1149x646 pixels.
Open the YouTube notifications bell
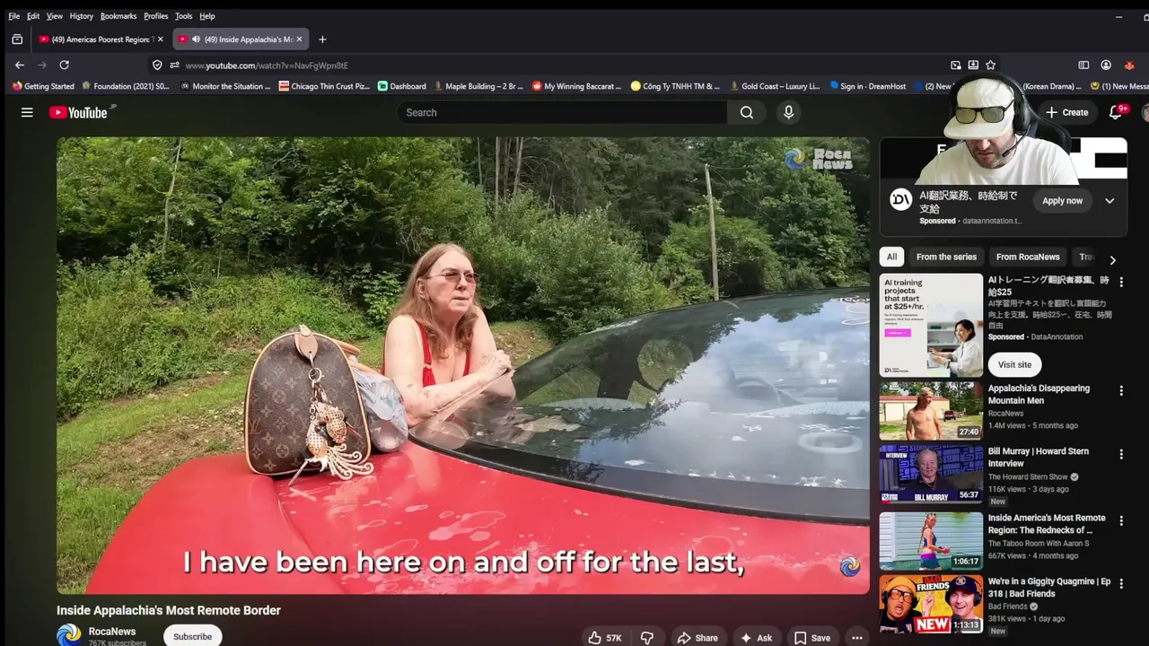1116,112
